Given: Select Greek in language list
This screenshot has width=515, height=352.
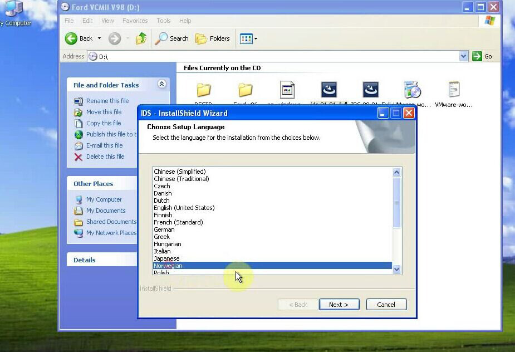Looking at the screenshot, I should 273,237.
